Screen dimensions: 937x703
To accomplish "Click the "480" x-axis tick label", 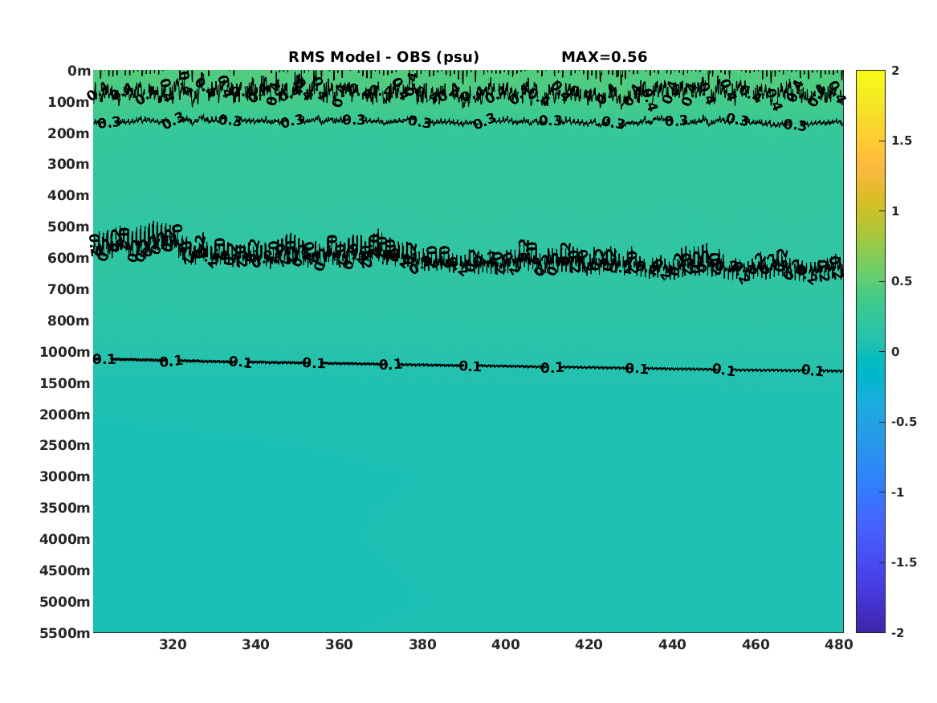I will pos(839,644).
